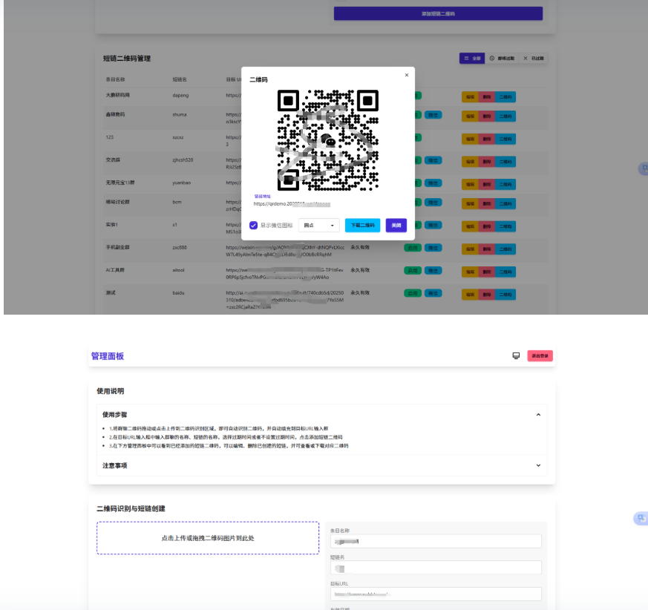648x610 pixels.
Task: Toggle the 启用 status for the AI工具群 row
Action: (x=411, y=270)
